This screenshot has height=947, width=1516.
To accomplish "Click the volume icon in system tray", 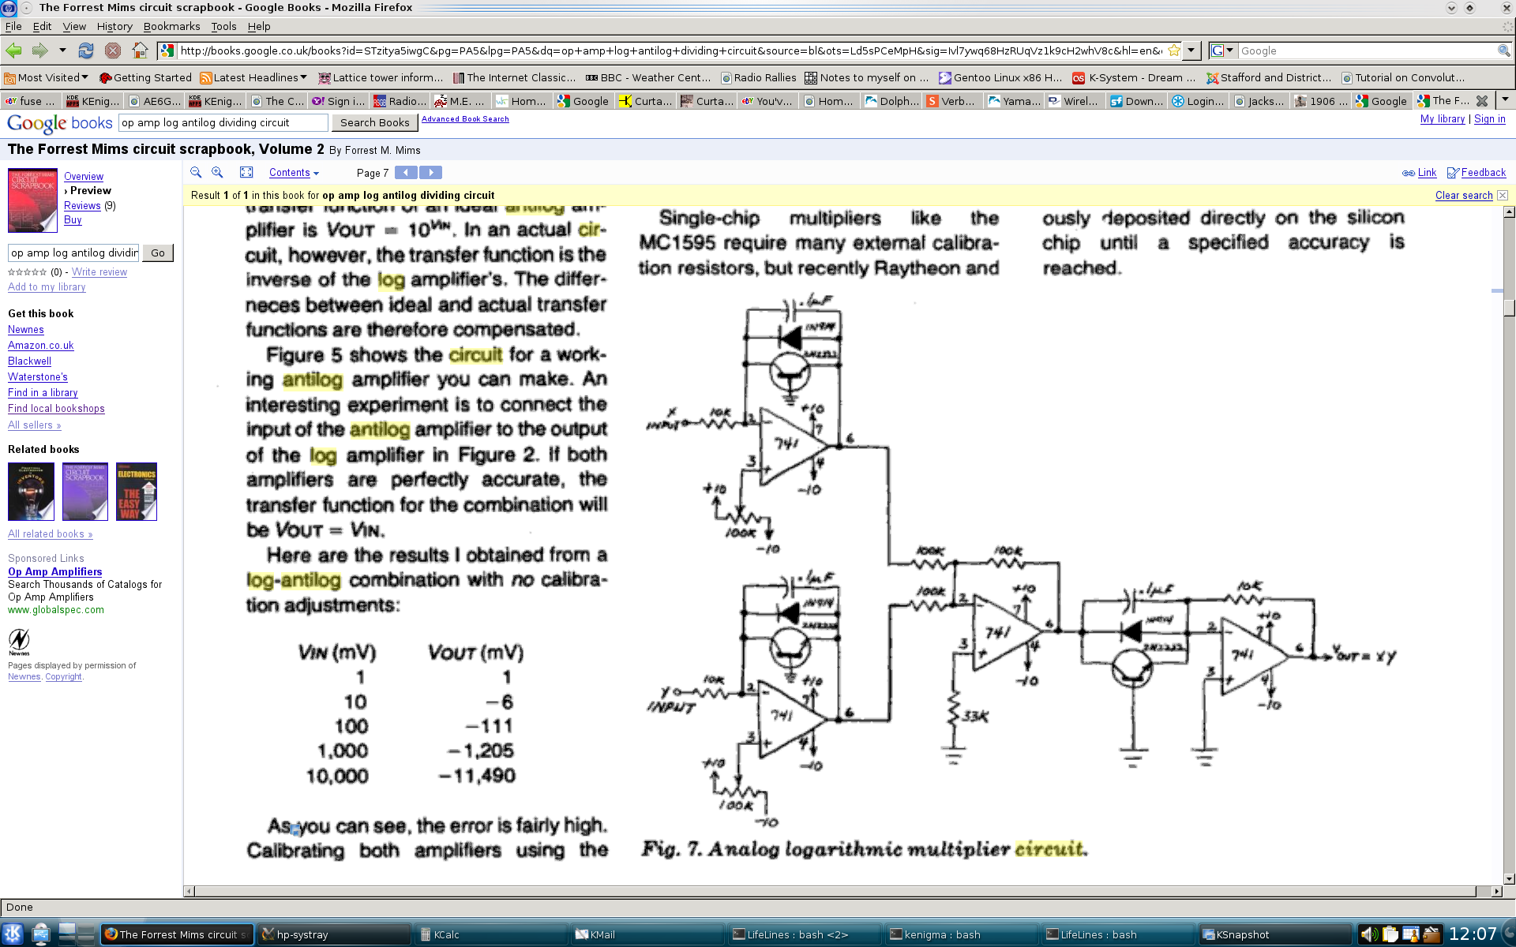I will tap(1368, 934).
